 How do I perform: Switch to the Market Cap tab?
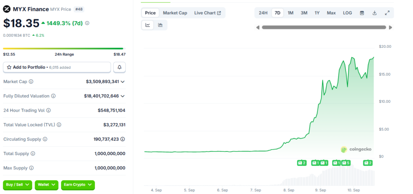[x=175, y=13]
